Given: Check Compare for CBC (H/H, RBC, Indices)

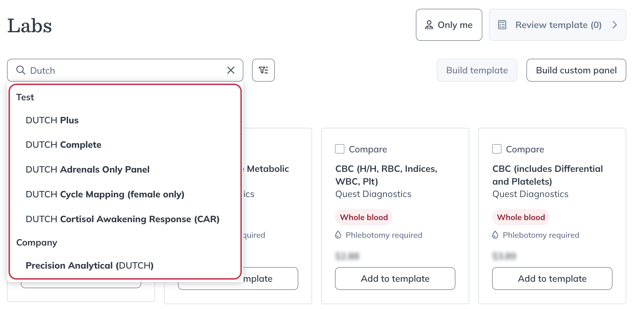Looking at the screenshot, I should point(340,149).
